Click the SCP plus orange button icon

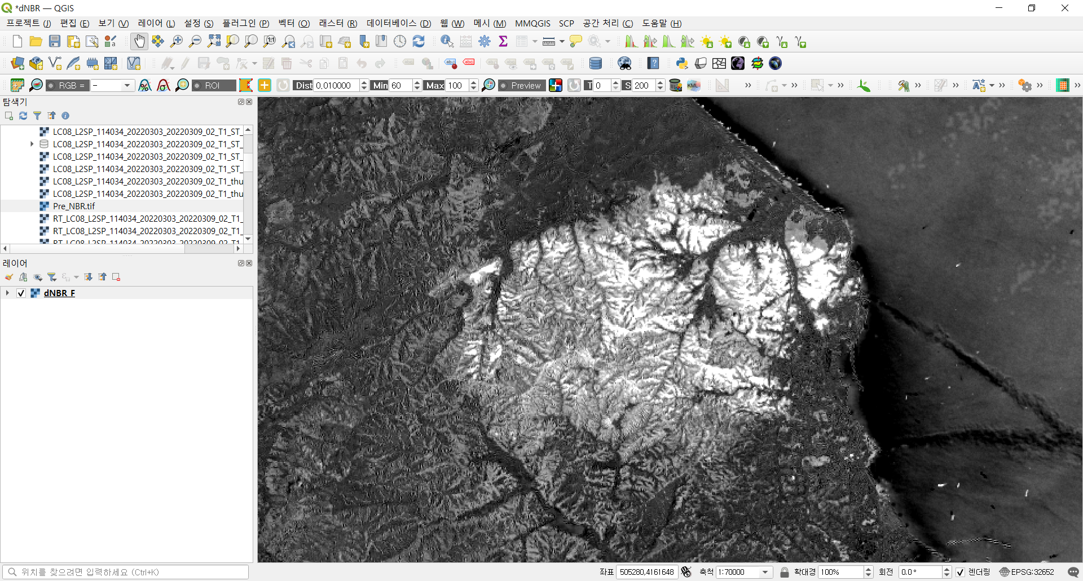265,85
